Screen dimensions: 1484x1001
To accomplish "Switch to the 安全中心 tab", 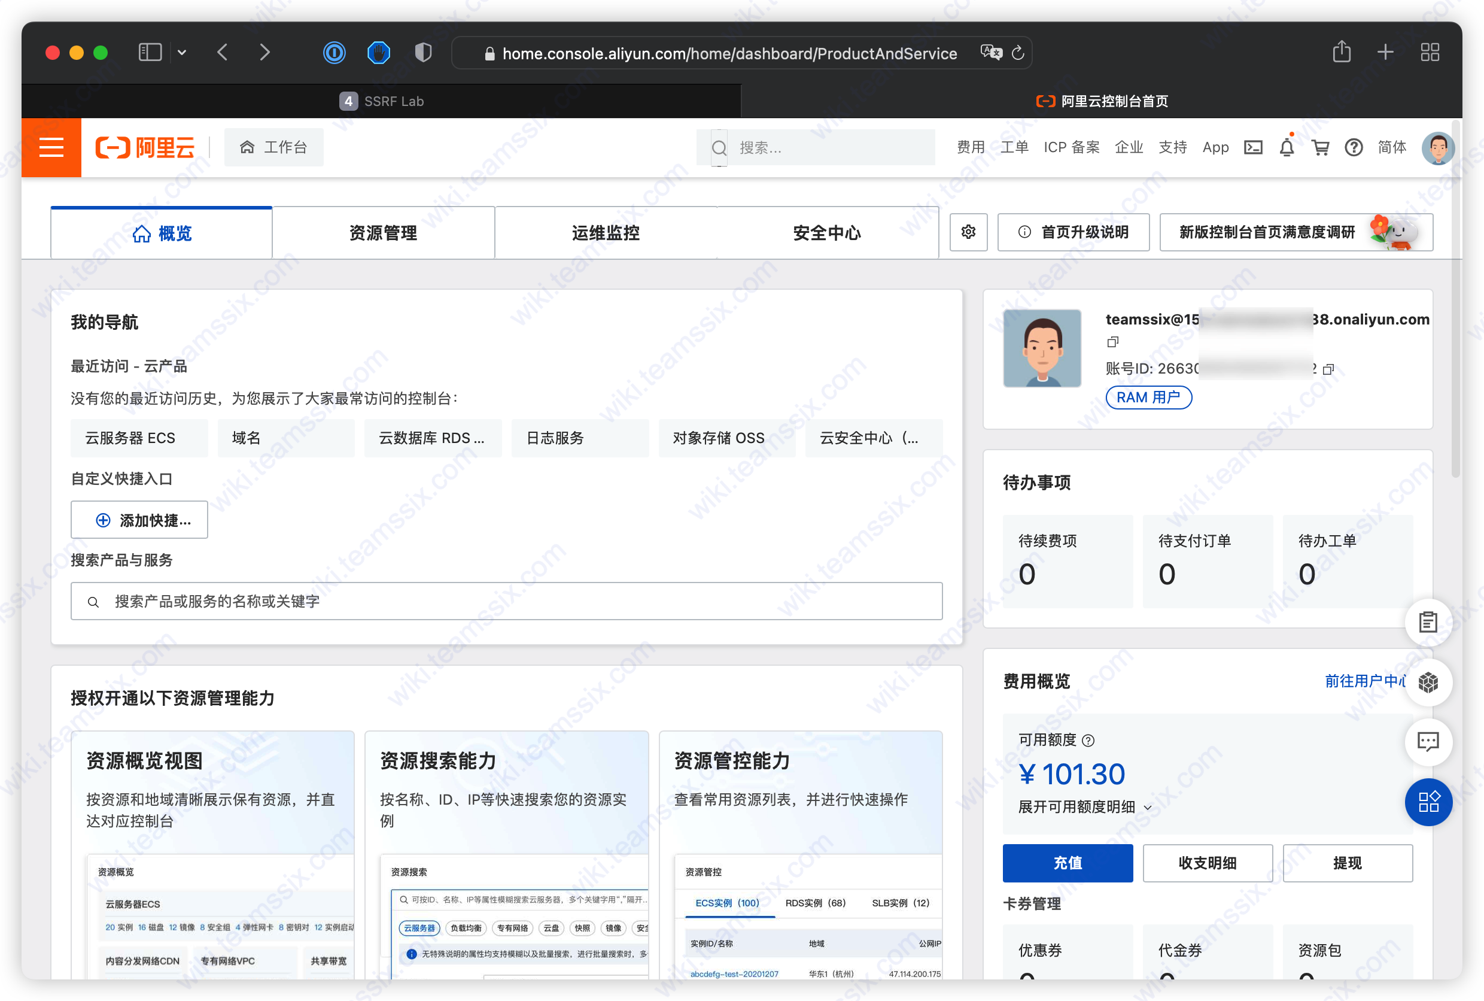I will click(x=827, y=232).
